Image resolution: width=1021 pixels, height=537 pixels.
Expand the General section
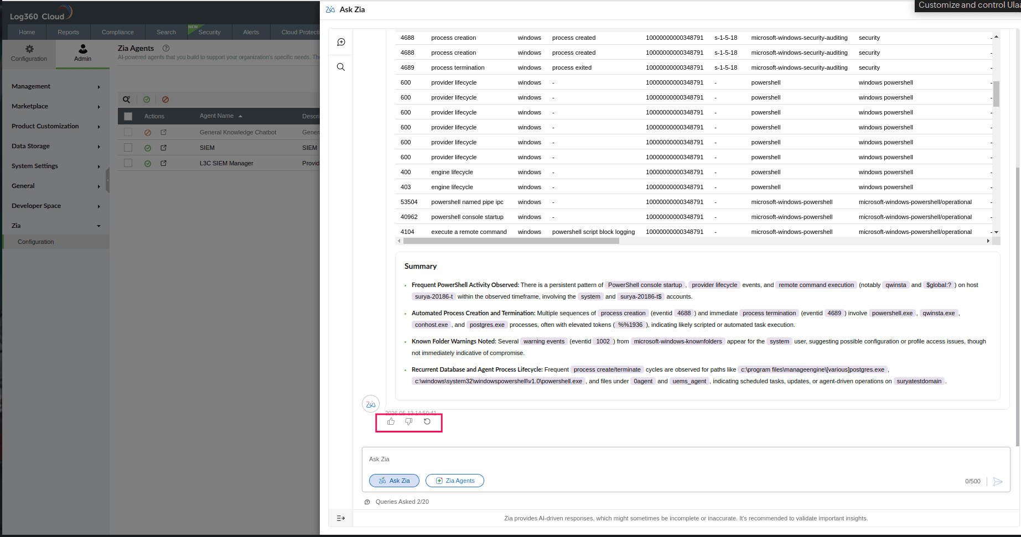[x=55, y=186]
